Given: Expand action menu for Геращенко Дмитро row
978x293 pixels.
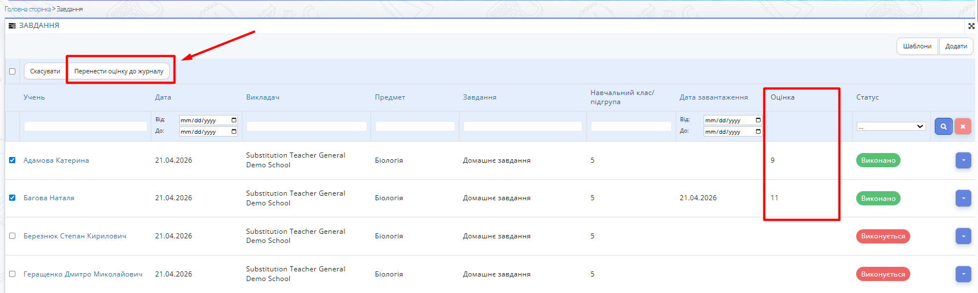Looking at the screenshot, I should [x=963, y=274].
